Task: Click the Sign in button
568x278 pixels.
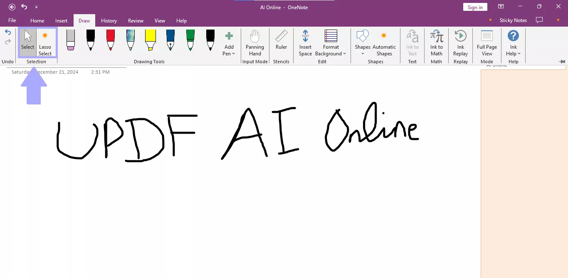Action: click(x=475, y=7)
